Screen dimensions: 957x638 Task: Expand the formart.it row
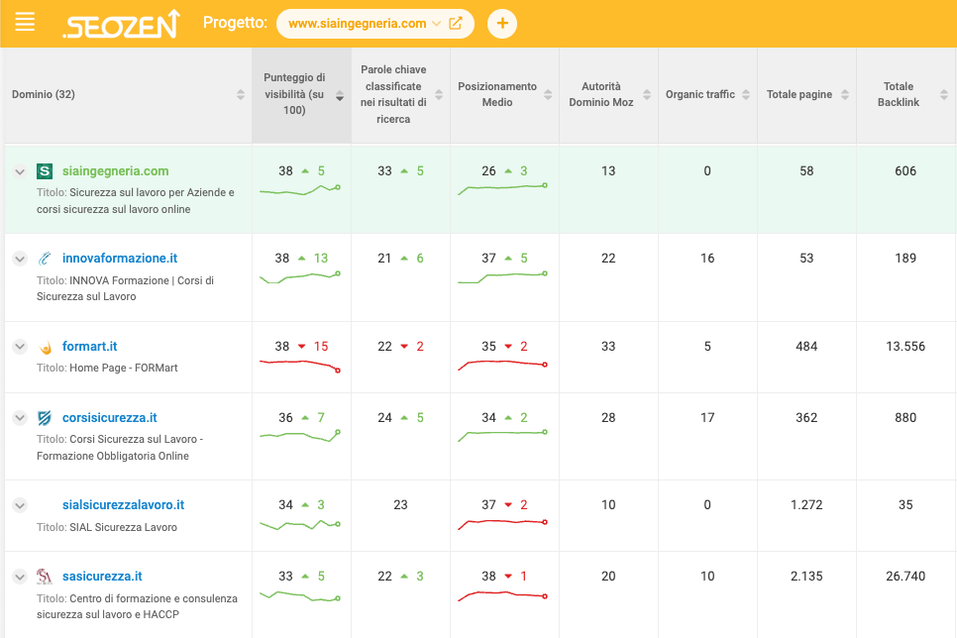(20, 347)
